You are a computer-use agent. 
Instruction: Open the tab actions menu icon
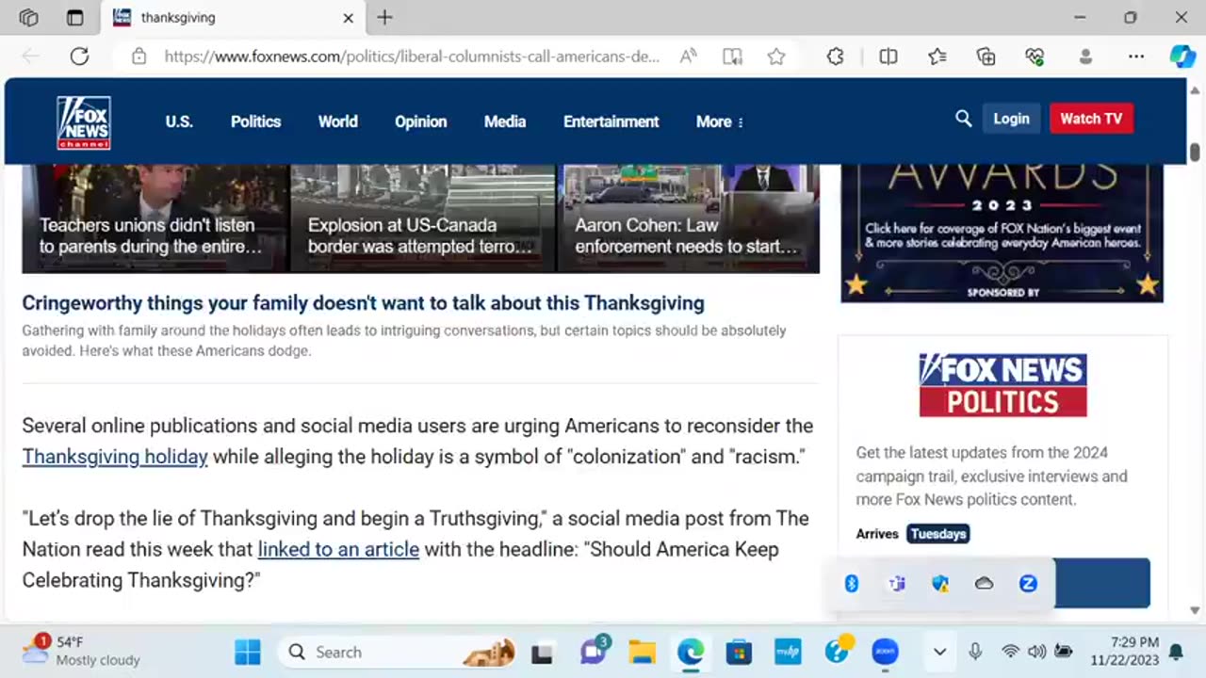click(x=75, y=17)
